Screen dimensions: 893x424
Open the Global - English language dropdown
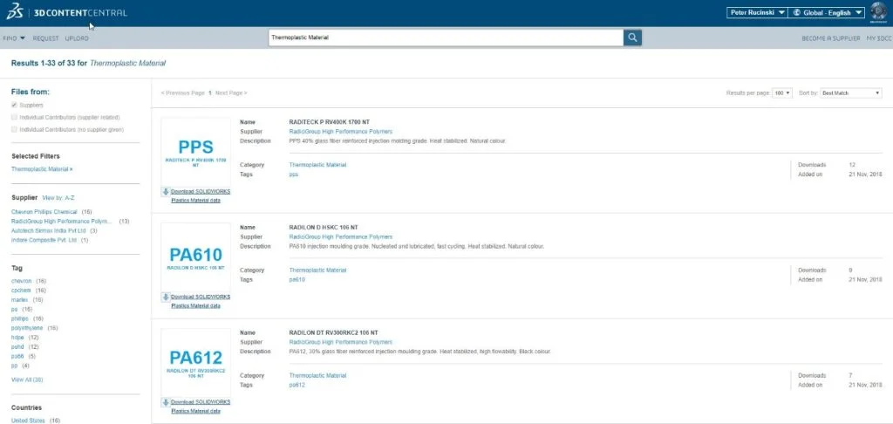pyautogui.click(x=827, y=12)
